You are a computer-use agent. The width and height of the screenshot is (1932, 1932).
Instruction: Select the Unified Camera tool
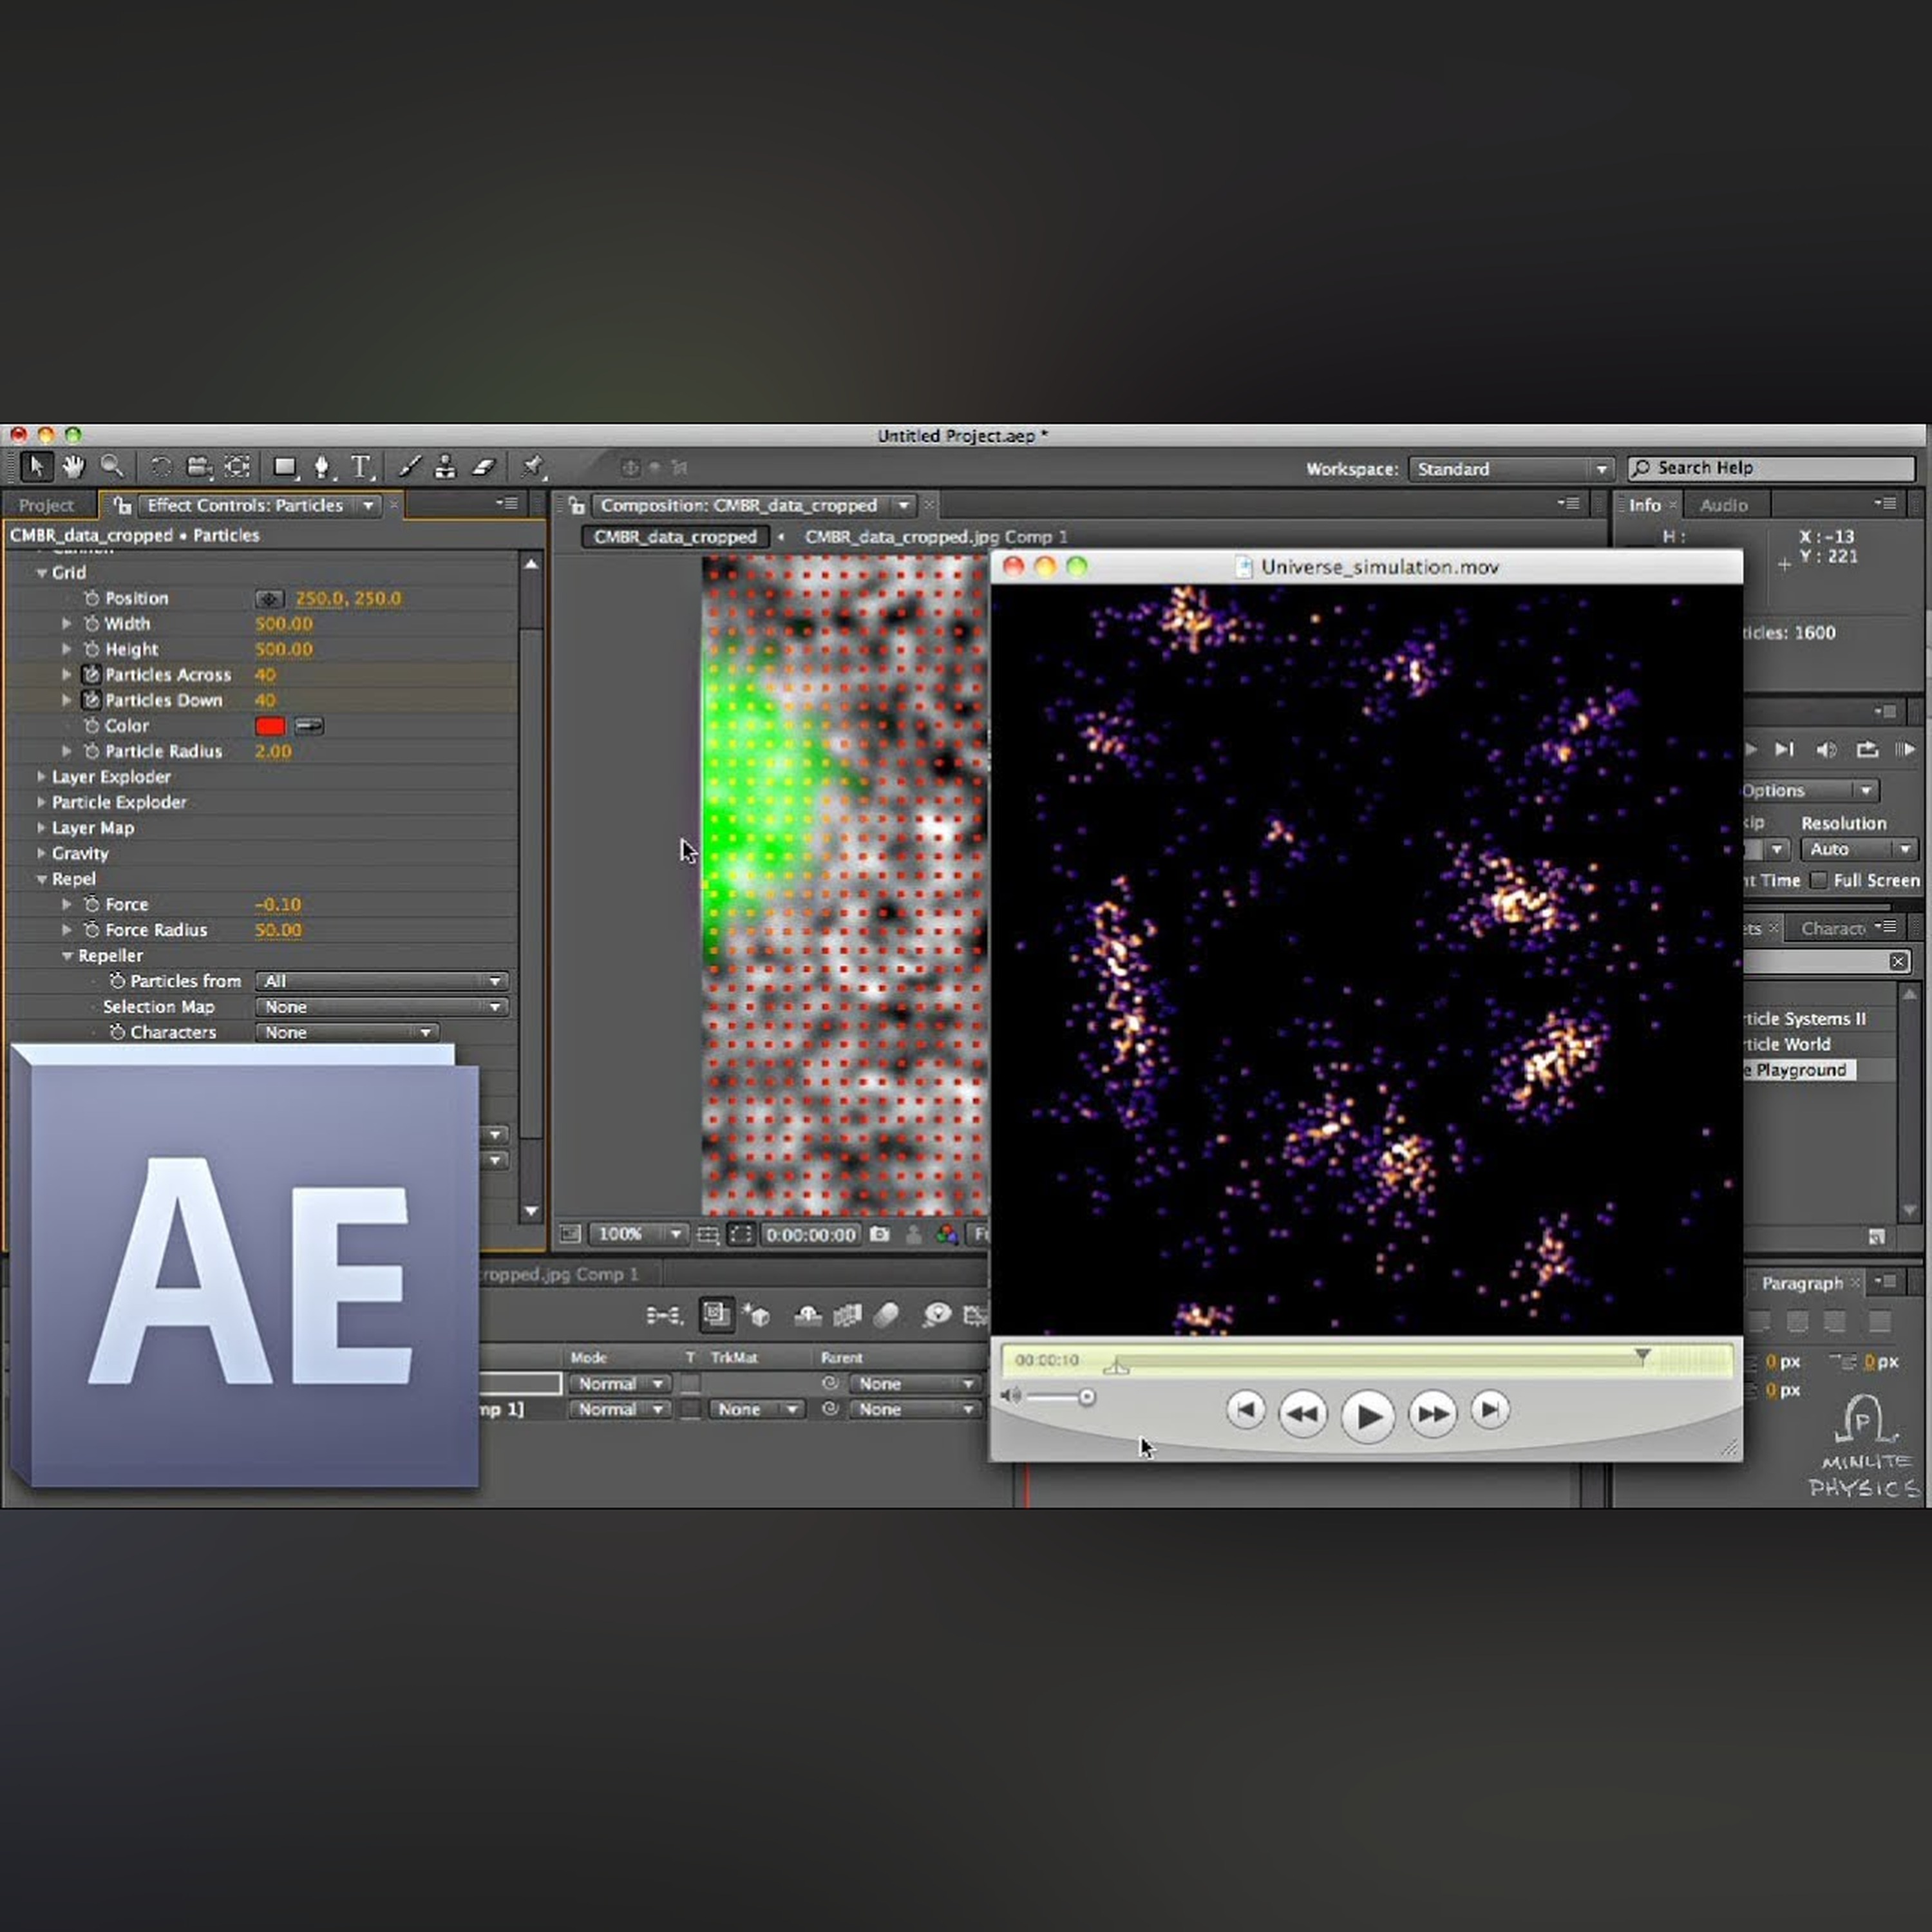(199, 467)
